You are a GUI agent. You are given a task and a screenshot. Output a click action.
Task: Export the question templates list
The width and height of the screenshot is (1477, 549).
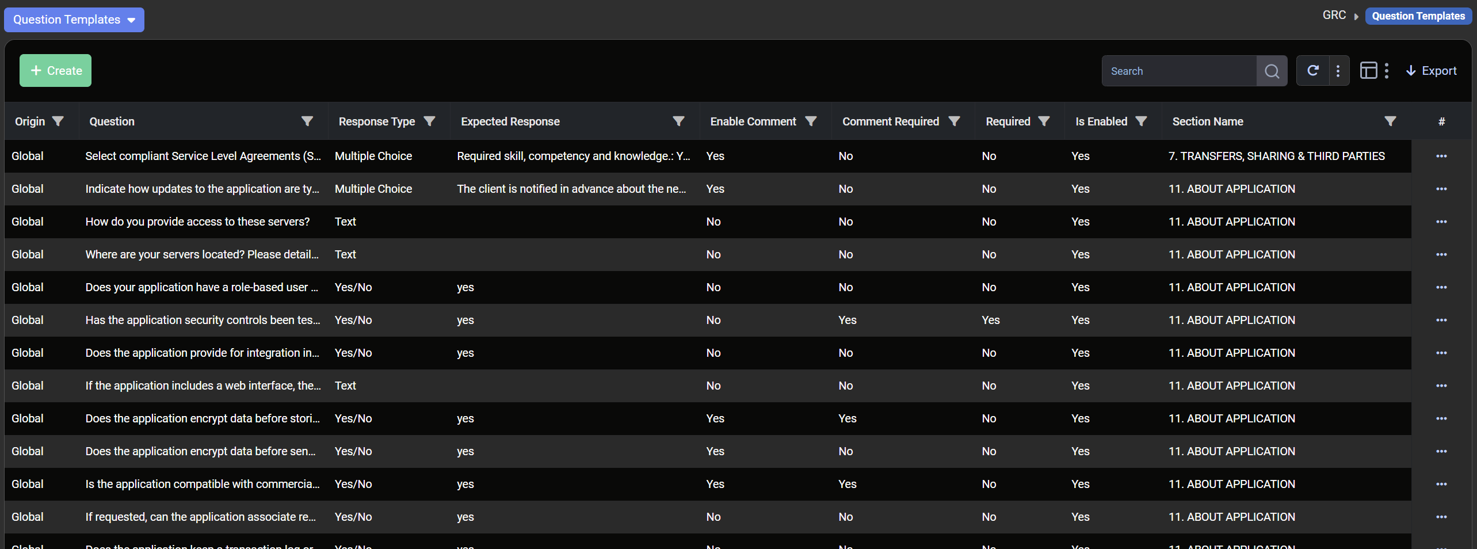(x=1431, y=71)
